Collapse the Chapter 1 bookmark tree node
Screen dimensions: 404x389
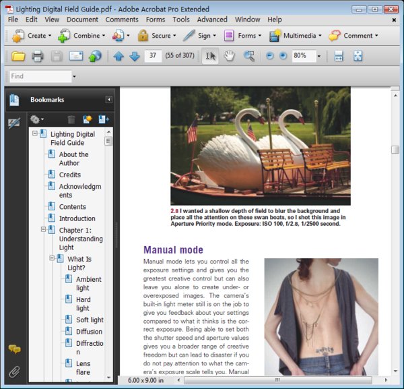[43, 230]
